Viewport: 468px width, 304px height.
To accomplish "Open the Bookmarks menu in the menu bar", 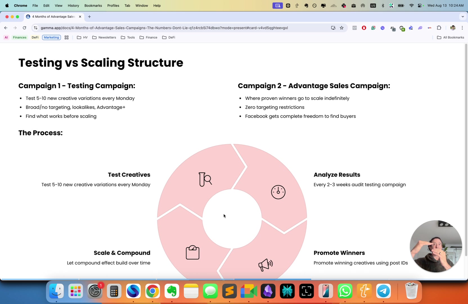I will click(93, 6).
